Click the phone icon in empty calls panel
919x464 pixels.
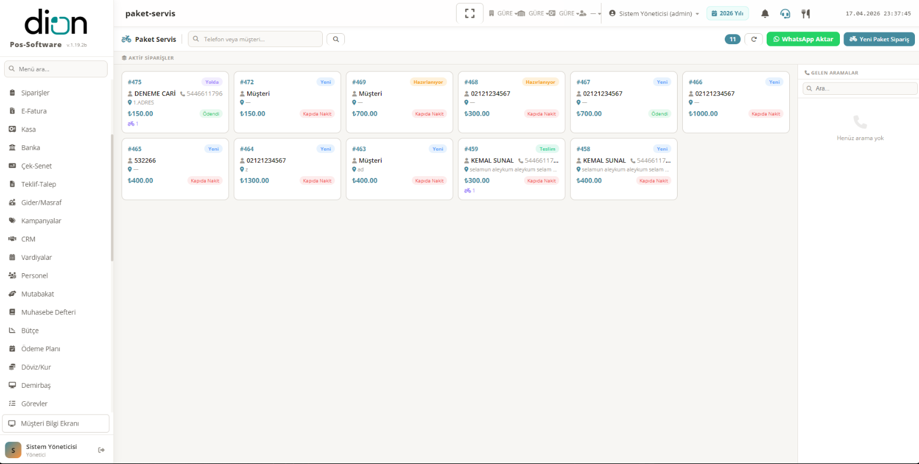click(x=860, y=122)
